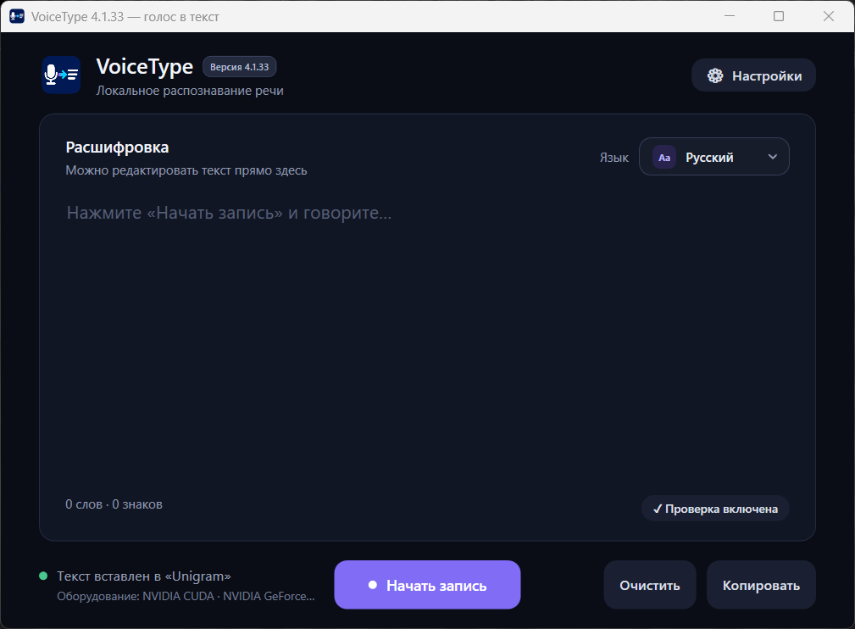This screenshot has width=855, height=629.
Task: Copy the transcript with Копировать
Action: (x=761, y=585)
